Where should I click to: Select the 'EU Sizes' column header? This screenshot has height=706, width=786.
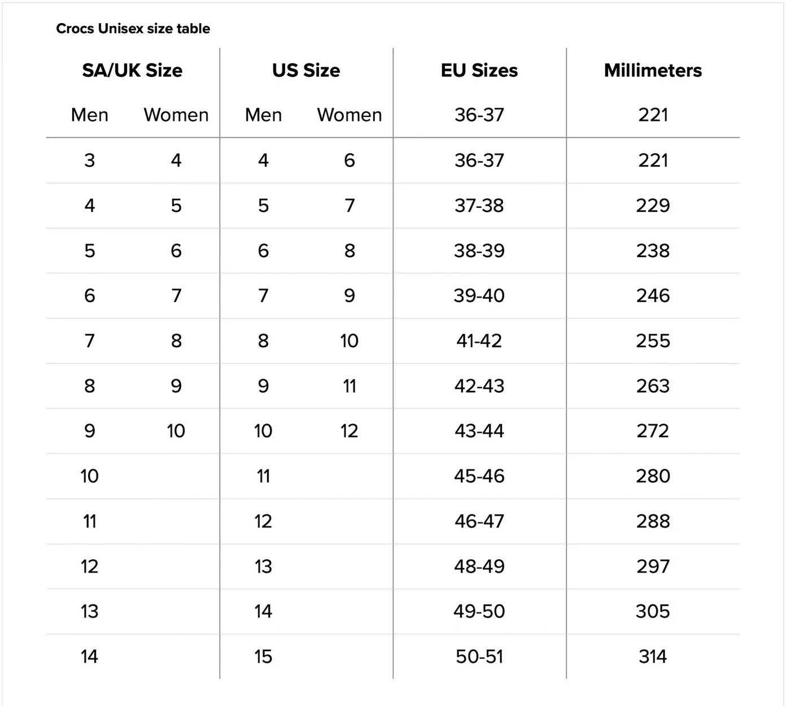coord(479,71)
